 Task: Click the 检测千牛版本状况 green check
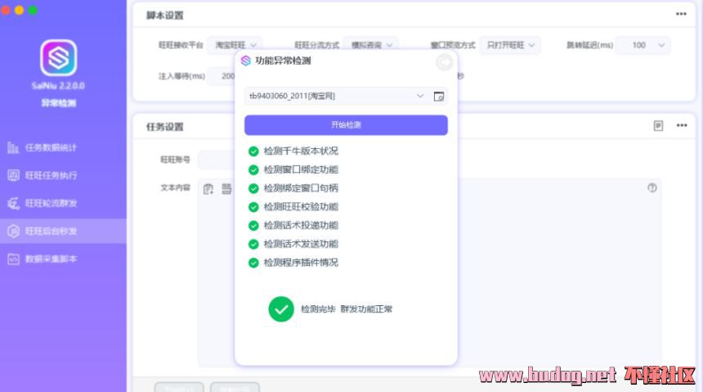click(253, 151)
